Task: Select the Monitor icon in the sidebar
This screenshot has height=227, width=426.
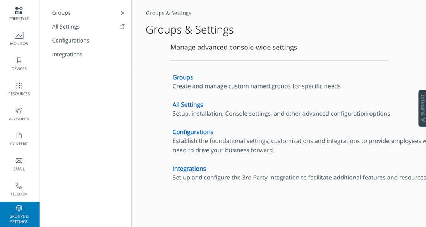Action: 19,37
